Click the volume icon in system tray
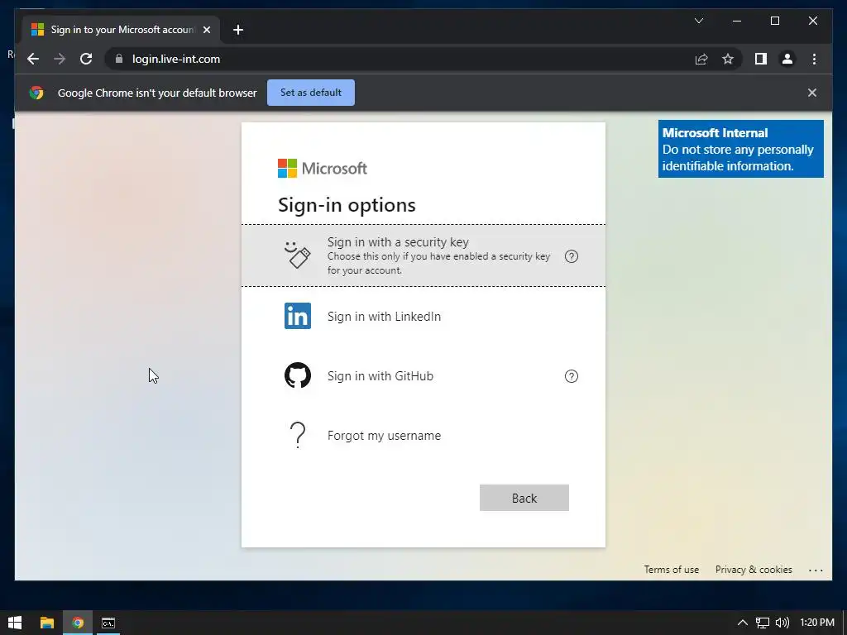The height and width of the screenshot is (635, 847). tap(782, 623)
